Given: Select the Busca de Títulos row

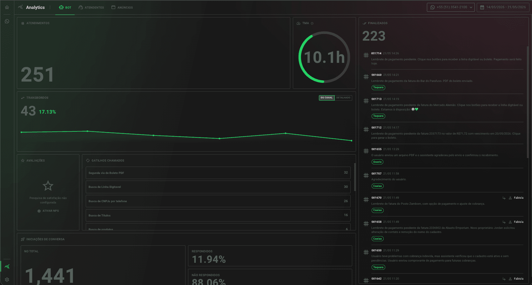Looking at the screenshot, I should (x=218, y=215).
